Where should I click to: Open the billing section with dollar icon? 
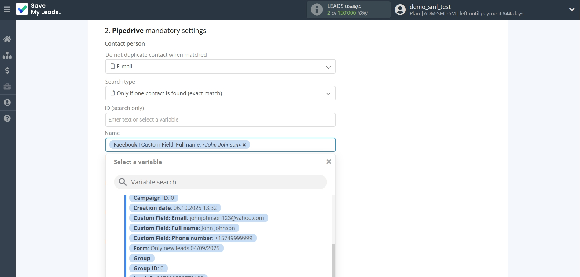7,71
